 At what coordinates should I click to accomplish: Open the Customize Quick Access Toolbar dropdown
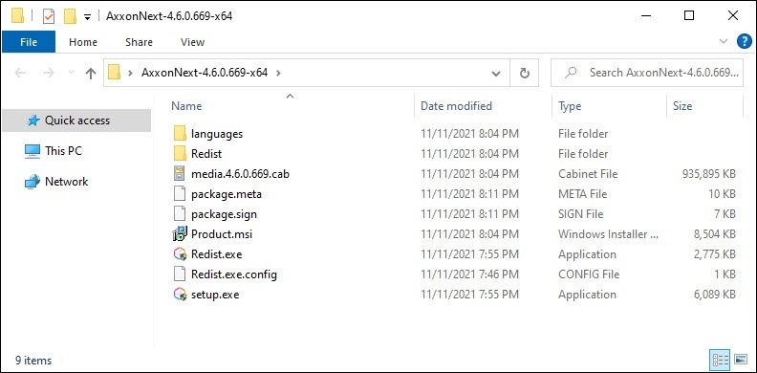coord(87,17)
